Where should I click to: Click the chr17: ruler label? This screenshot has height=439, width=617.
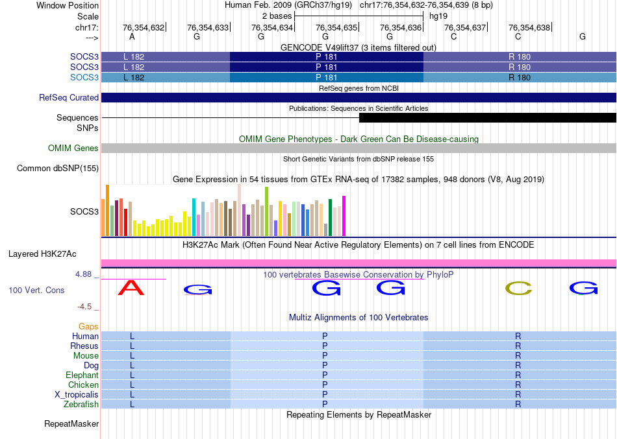pyautogui.click(x=87, y=27)
